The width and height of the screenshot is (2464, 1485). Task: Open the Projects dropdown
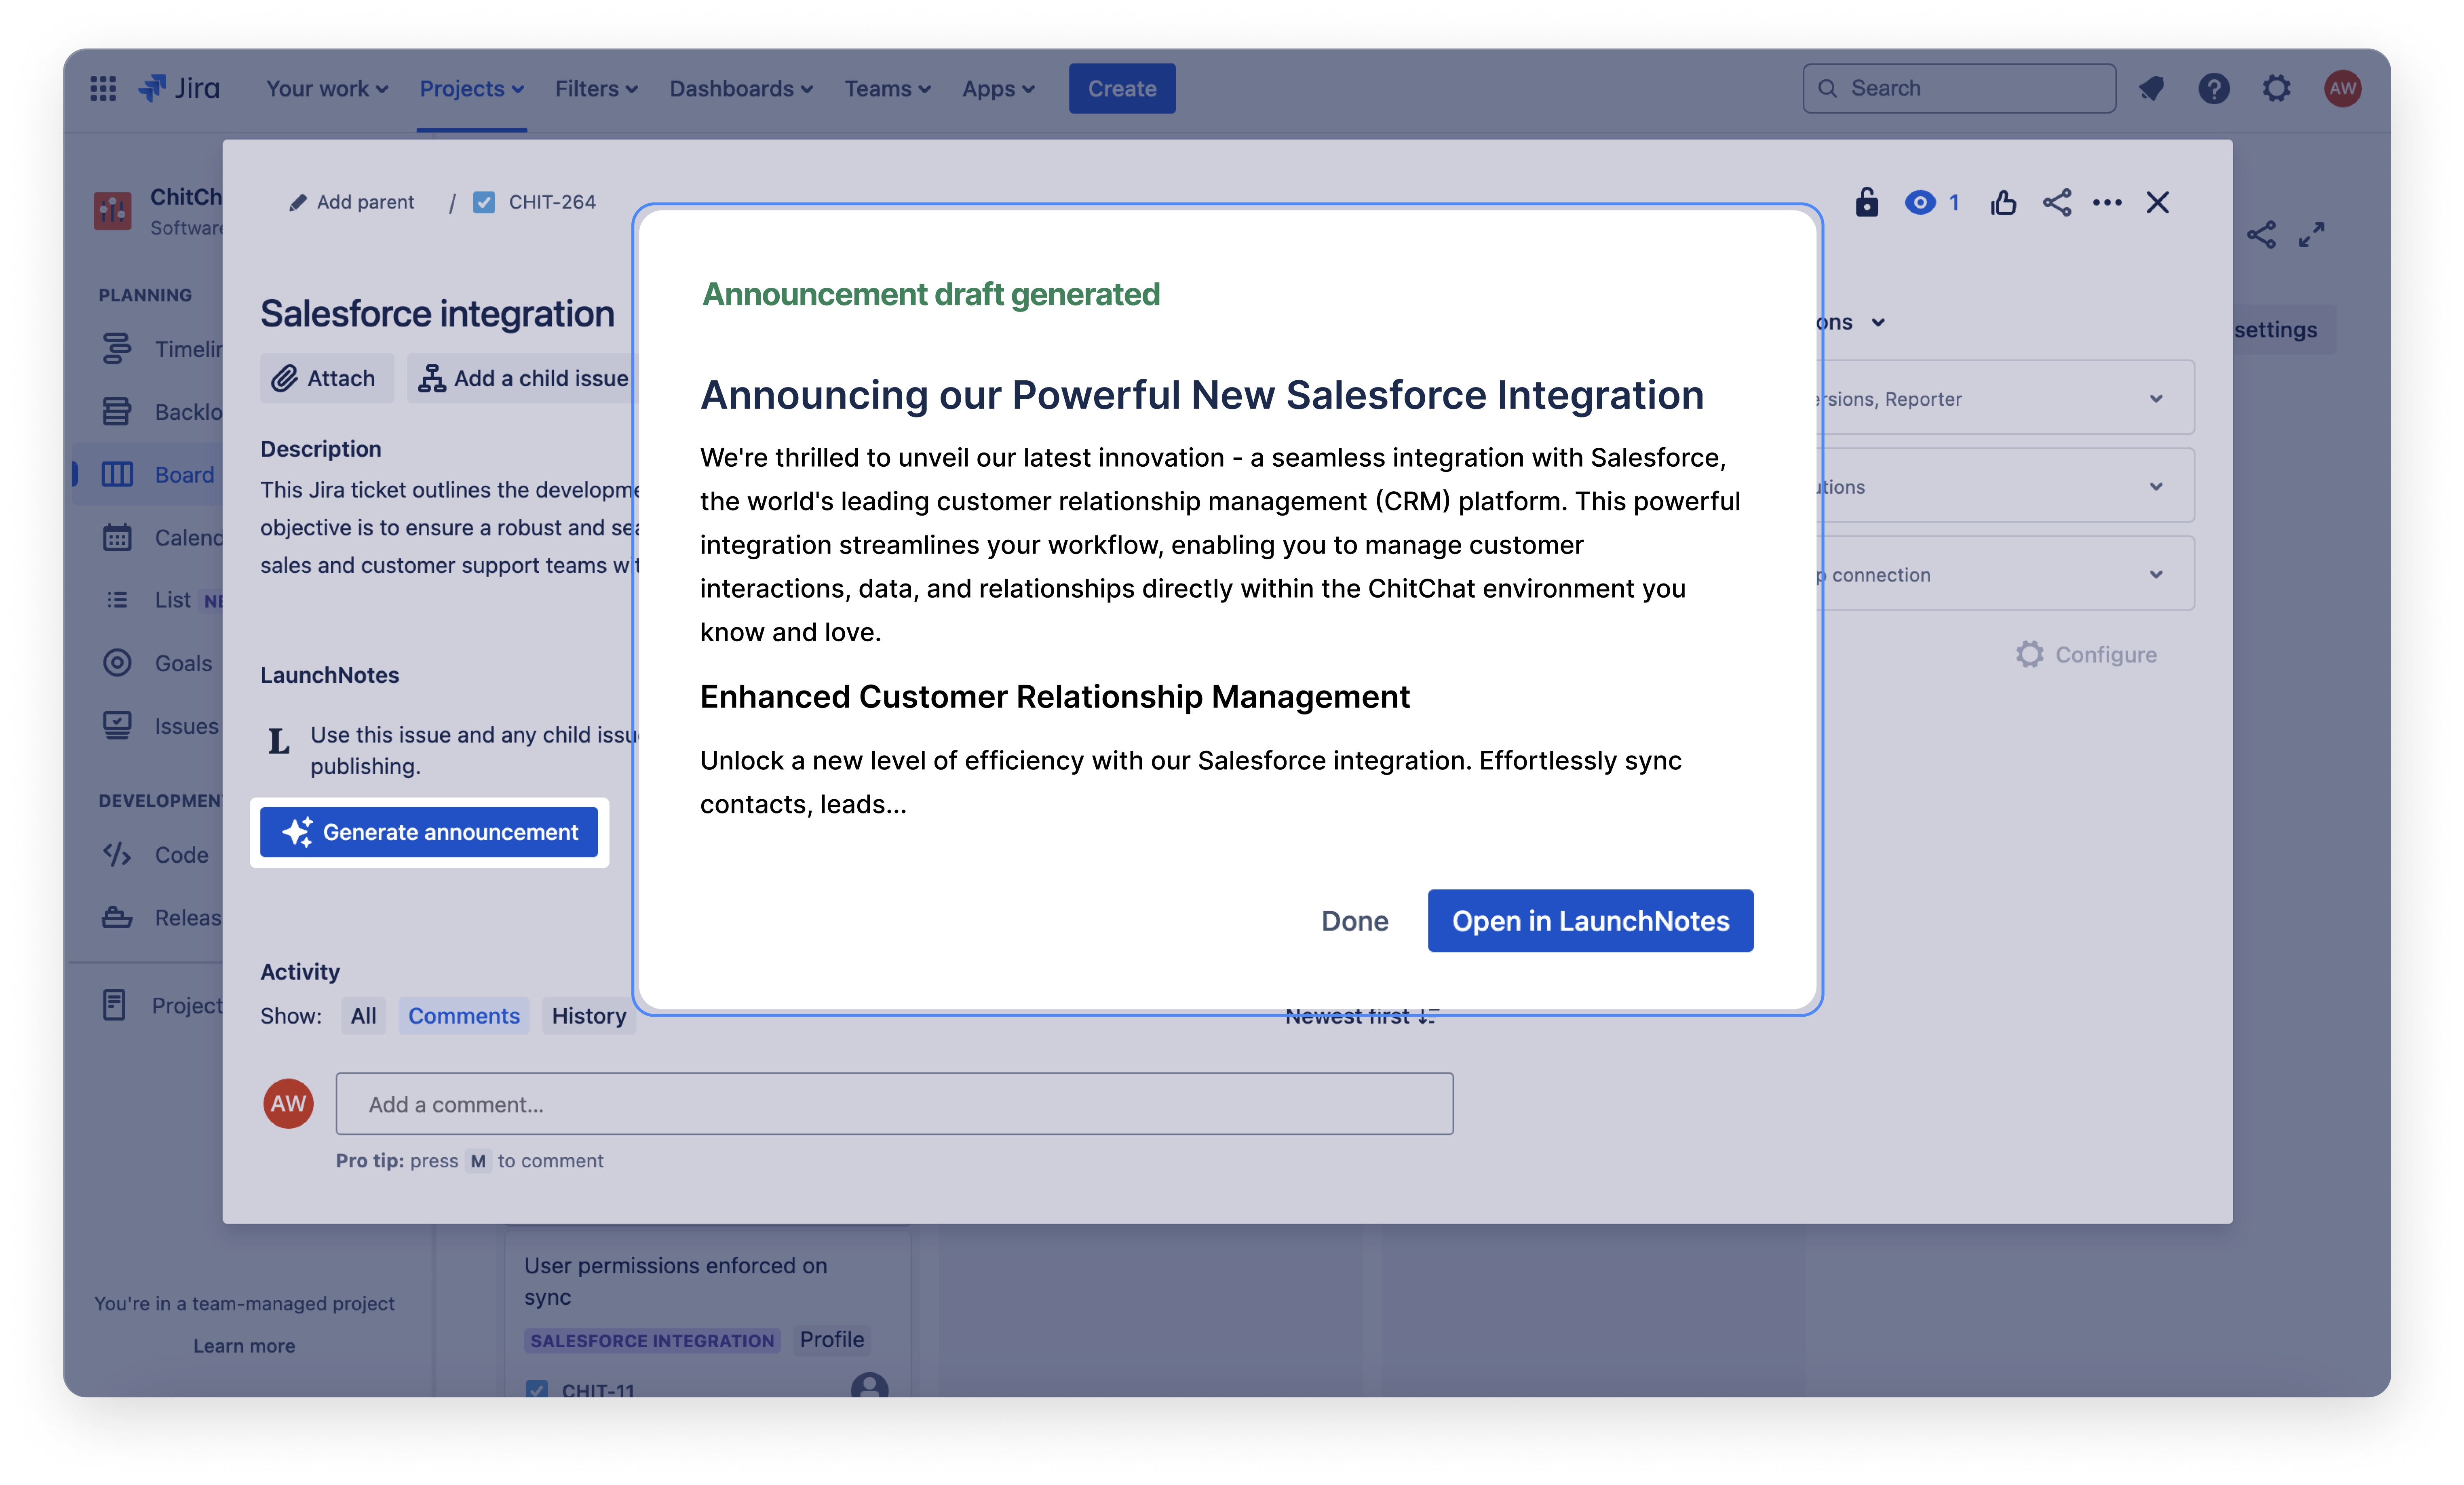click(x=472, y=88)
